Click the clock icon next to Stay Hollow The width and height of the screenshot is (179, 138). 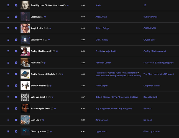46,40
